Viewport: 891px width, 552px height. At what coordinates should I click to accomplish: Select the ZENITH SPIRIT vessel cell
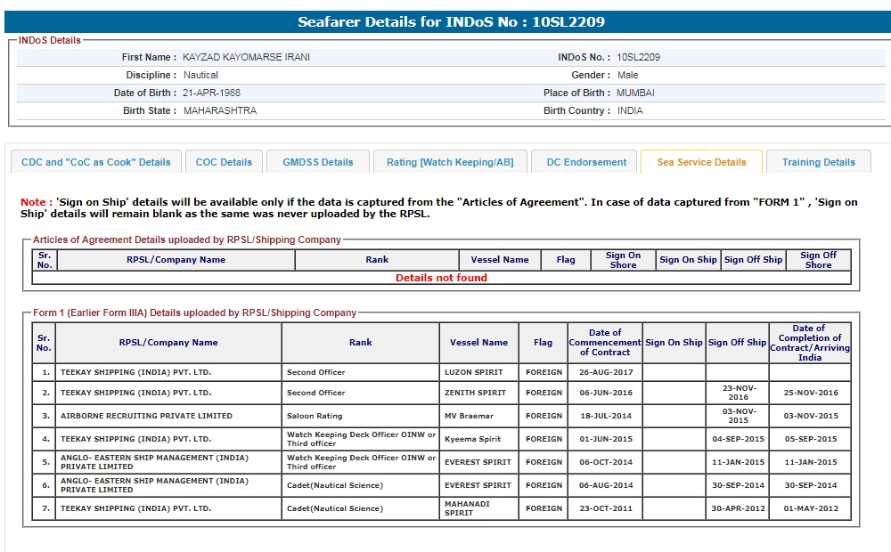click(475, 393)
